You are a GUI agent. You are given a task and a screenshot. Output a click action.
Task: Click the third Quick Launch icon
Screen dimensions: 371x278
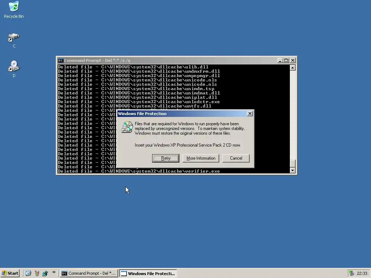point(45,273)
